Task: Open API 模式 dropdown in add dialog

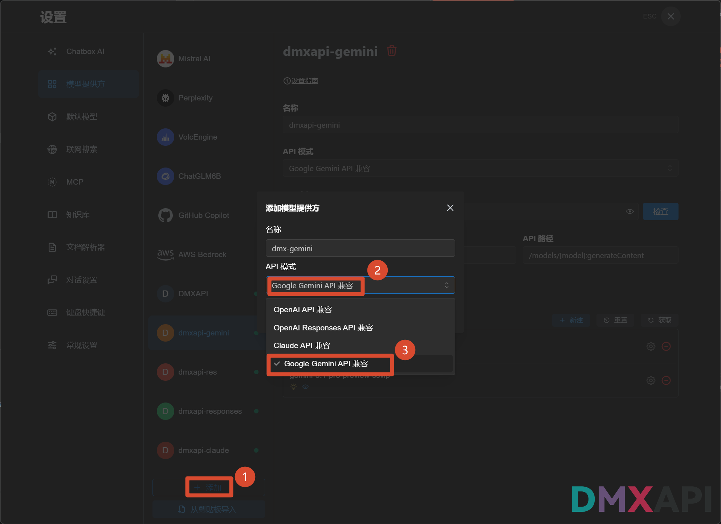Action: coord(360,285)
